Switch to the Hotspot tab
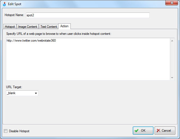The image size is (180, 139). click(10, 27)
